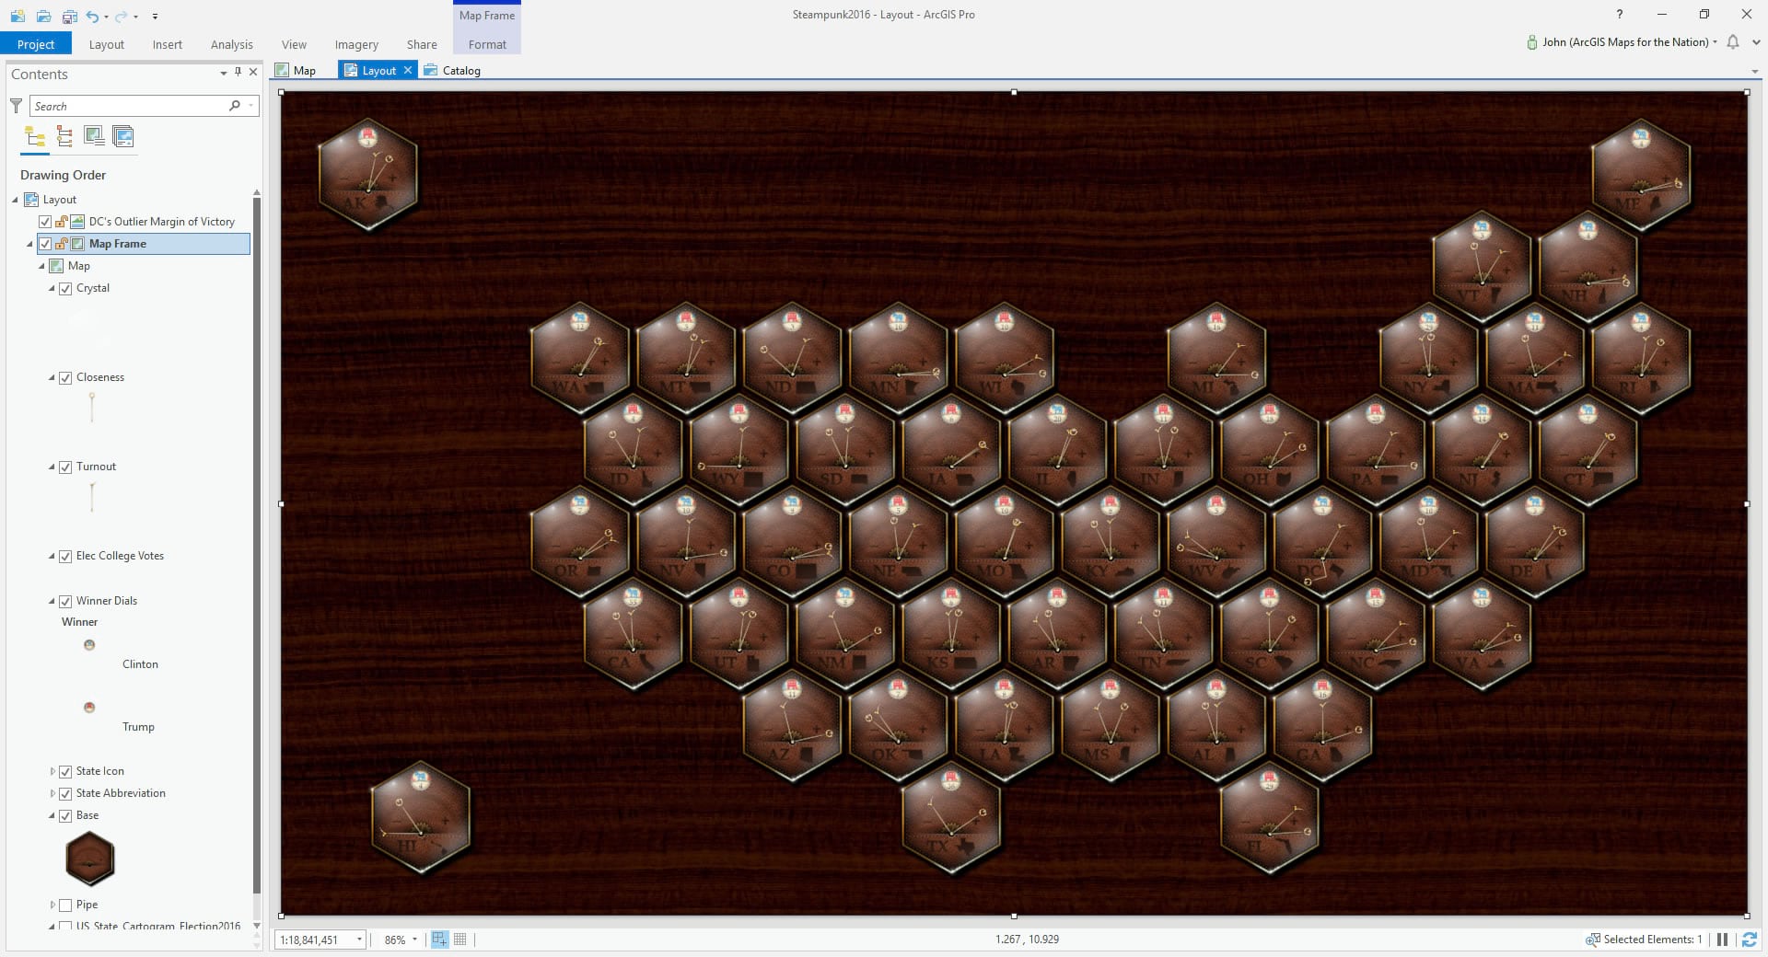Click the Clinton winner dial symbol
Screen dimensions: 1768x957
pyautogui.click(x=89, y=645)
